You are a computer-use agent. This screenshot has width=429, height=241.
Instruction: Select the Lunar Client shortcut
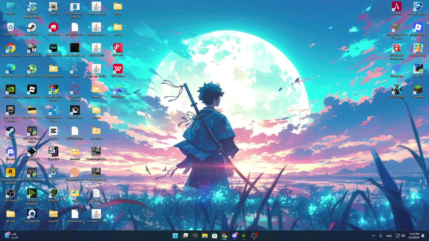tap(75, 112)
